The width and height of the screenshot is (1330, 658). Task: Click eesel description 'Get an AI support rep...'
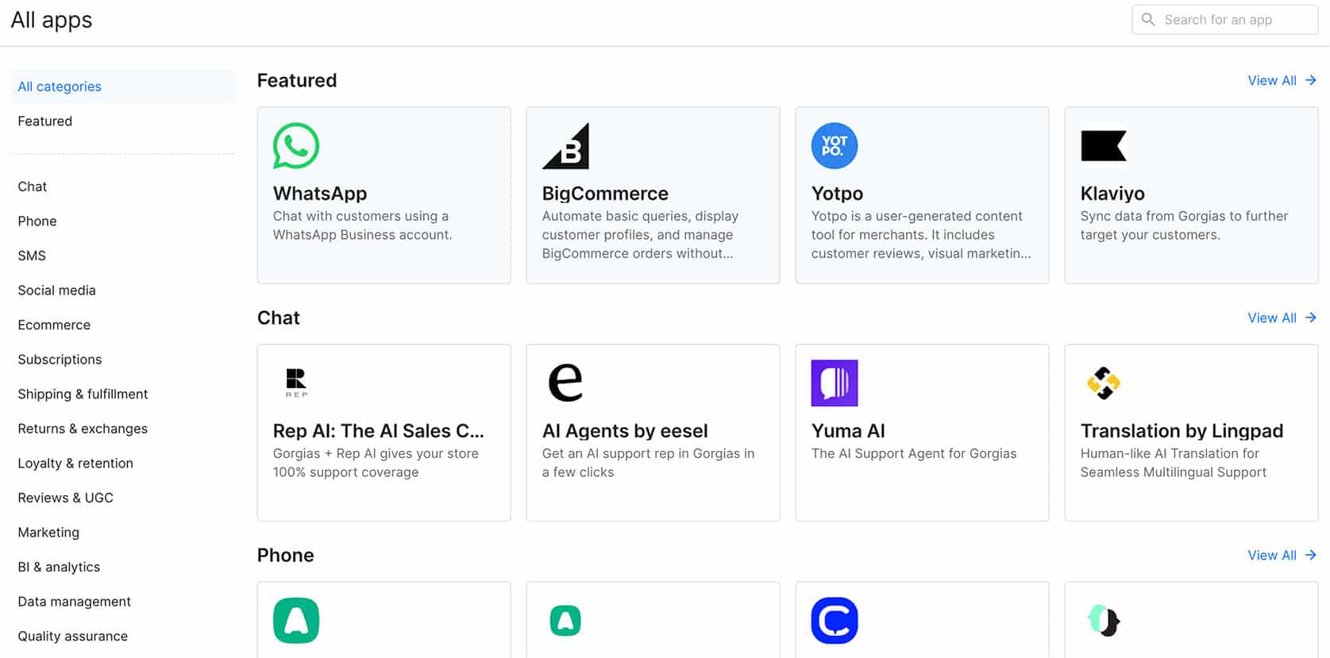(648, 463)
